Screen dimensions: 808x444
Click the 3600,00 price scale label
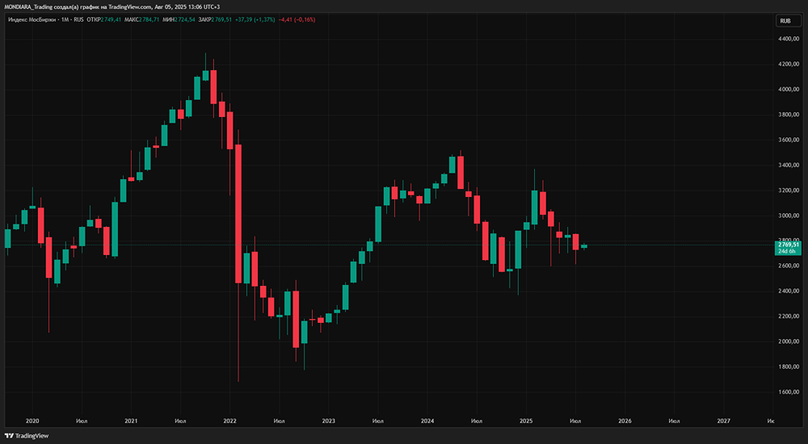coord(789,140)
